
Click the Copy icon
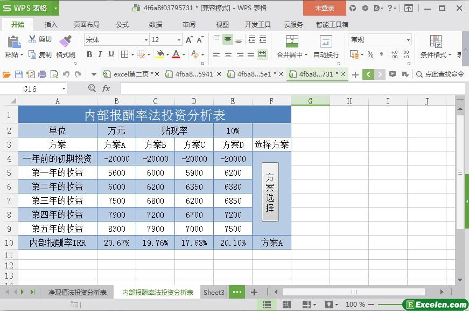coord(32,54)
